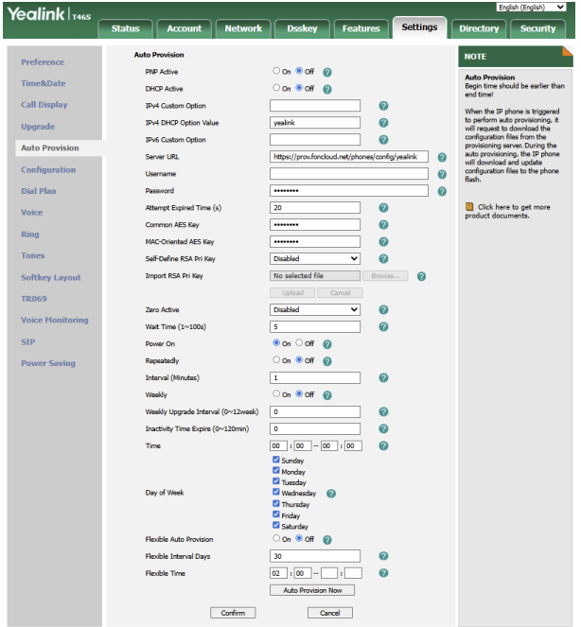
Task: Uncheck the Wednesday checkbox
Action: 276,492
